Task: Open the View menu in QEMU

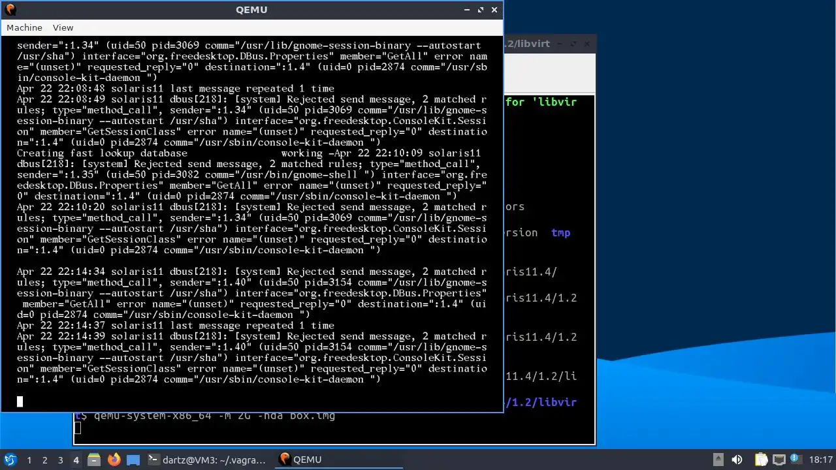Action: coord(63,27)
